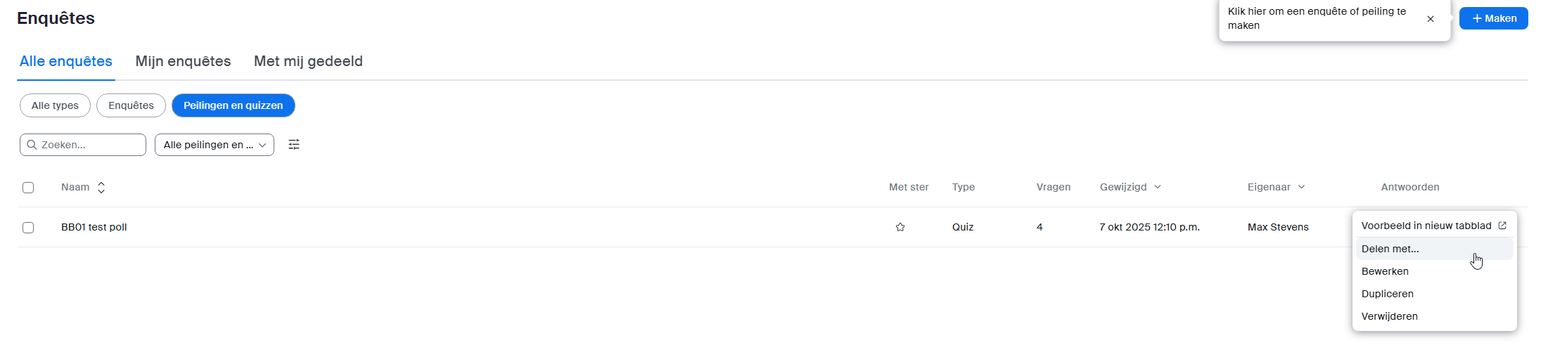The width and height of the screenshot is (1541, 357).
Task: Sort by the Gewijzigd column chevron
Action: tap(1158, 187)
